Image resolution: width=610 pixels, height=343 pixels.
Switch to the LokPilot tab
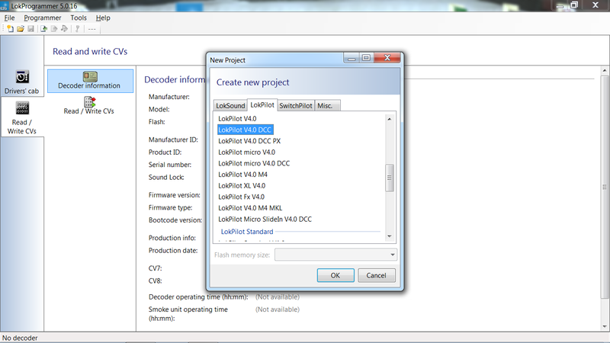(x=262, y=104)
